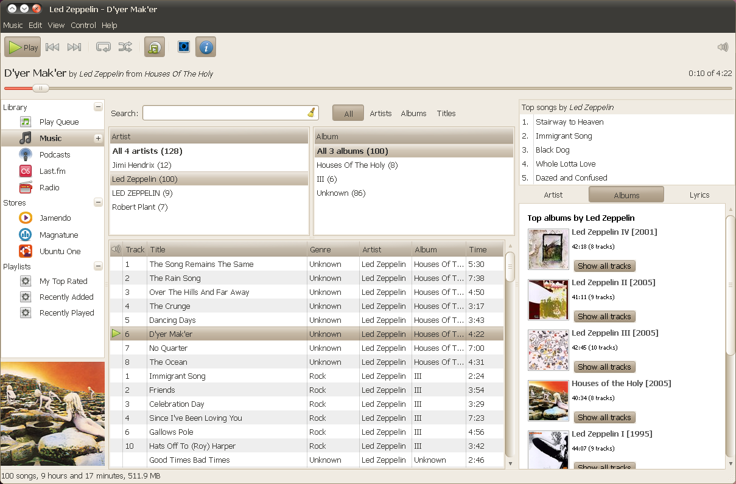Viewport: 736px width, 484px height.
Task: Select Jimi Hendrix (12) in artist list
Action: coord(209,165)
